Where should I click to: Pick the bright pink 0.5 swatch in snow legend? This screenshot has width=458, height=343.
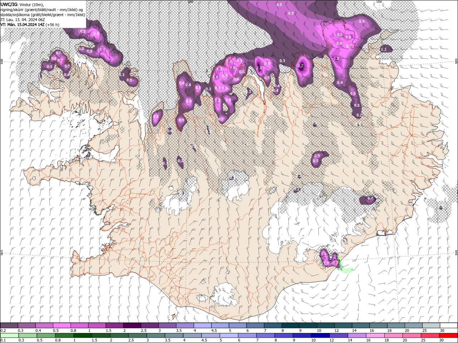point(62,325)
